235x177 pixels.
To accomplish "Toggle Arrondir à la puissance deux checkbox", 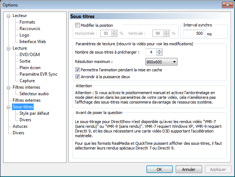I will (x=77, y=77).
